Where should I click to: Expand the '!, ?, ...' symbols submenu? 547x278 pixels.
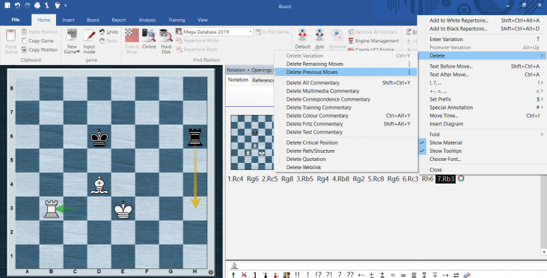point(481,83)
